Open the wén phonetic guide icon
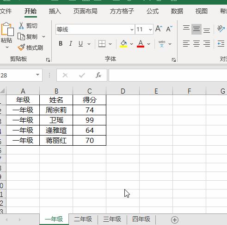This screenshot has height=225, width=227. [x=162, y=44]
